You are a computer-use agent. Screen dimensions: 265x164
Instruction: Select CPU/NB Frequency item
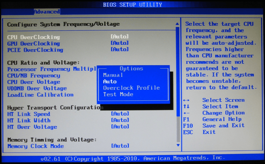tap(34, 76)
